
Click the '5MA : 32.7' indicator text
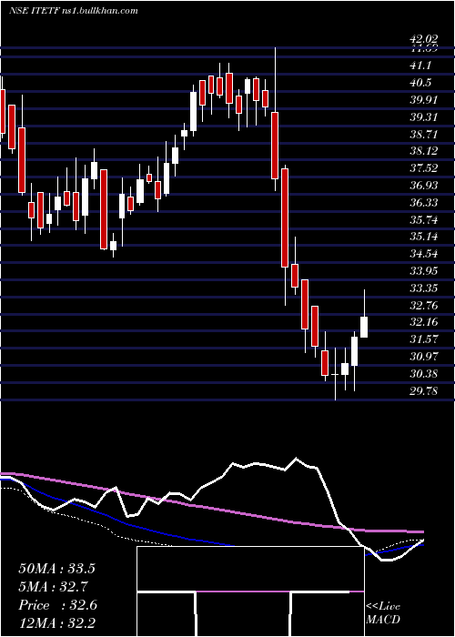pos(54,587)
